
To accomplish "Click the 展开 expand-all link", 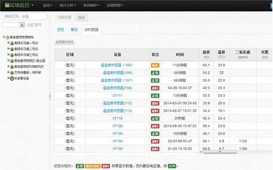I will pos(38,25).
